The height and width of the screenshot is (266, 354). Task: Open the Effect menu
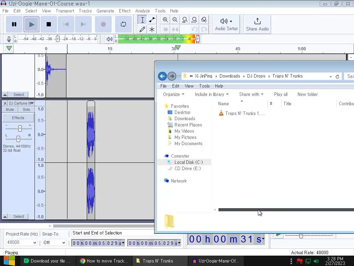(x=124, y=11)
